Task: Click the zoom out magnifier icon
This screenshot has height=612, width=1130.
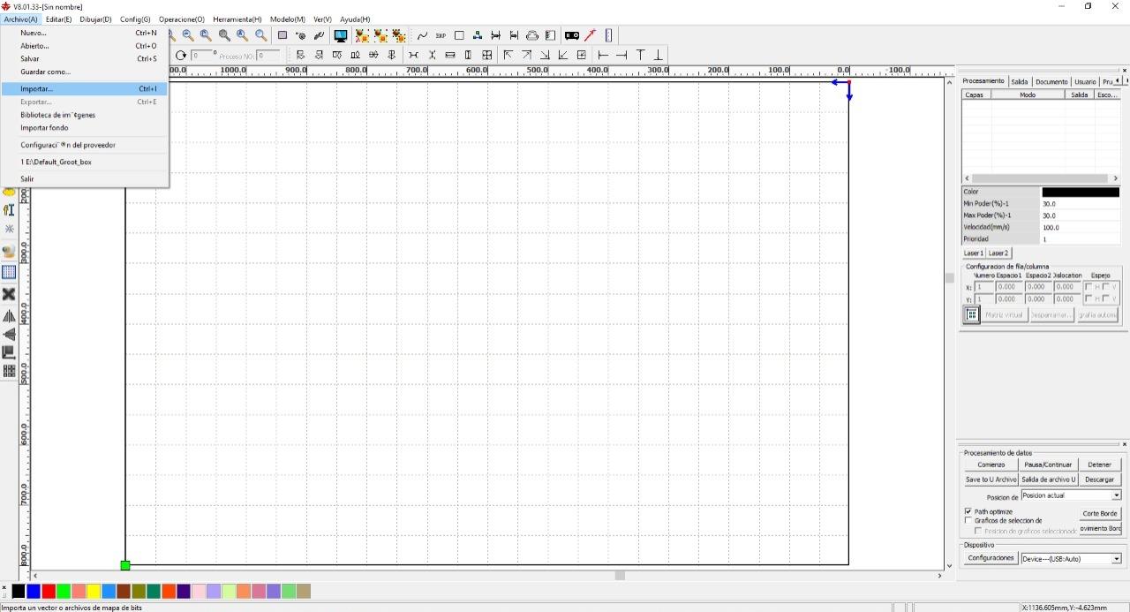Action: tap(188, 35)
